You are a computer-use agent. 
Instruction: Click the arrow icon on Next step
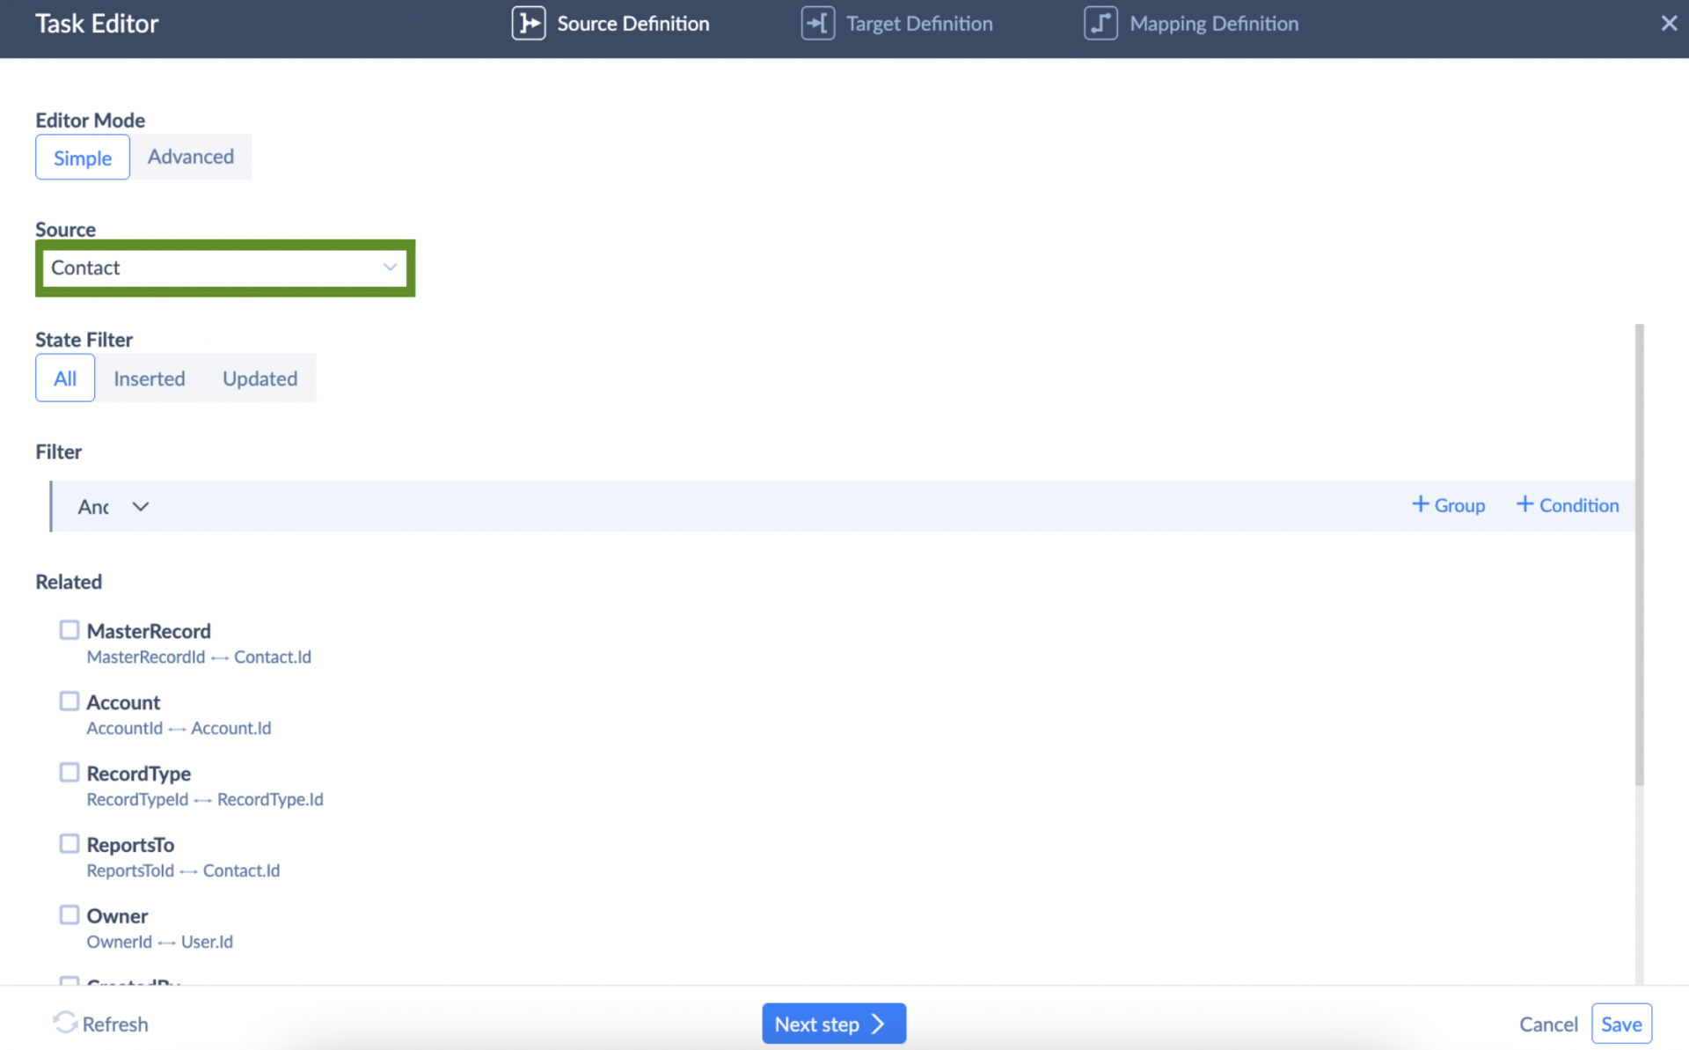878,1024
